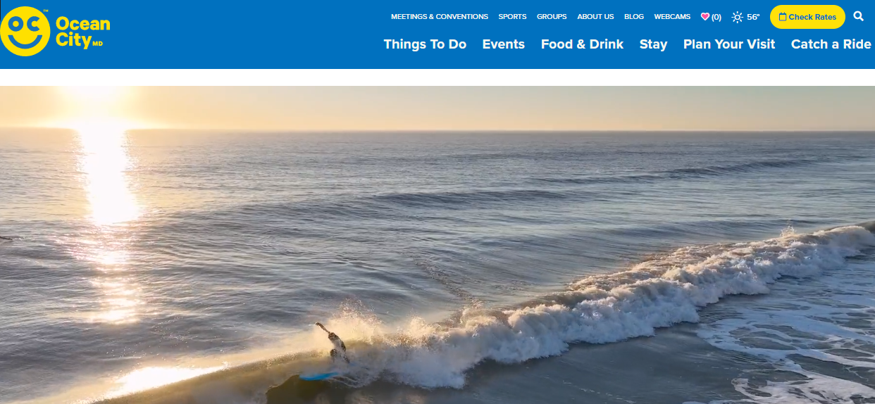Click the calendar icon in Check Rates
Image resolution: width=875 pixels, height=404 pixels.
click(x=783, y=17)
